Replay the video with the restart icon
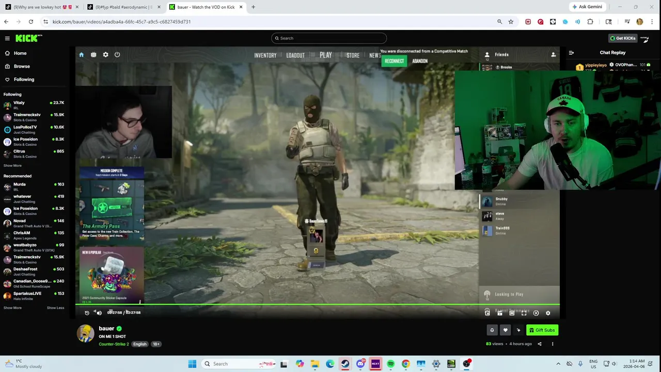This screenshot has width=661, height=372. click(87, 313)
